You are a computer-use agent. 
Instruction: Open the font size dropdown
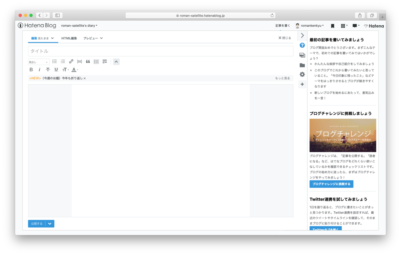(x=65, y=70)
